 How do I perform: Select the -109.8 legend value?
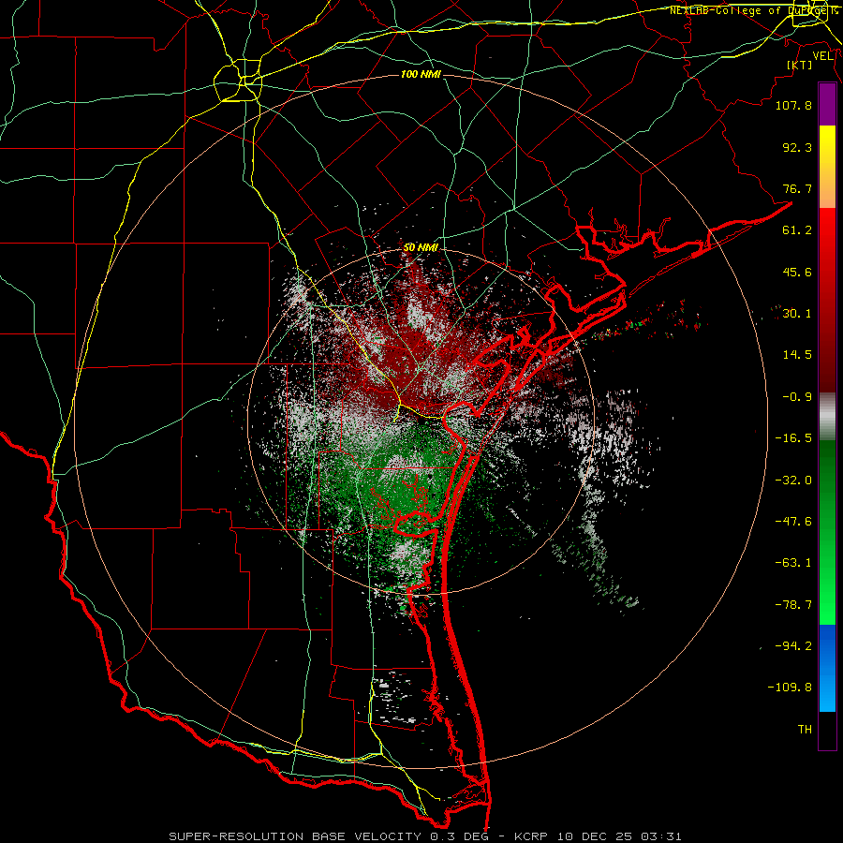click(x=790, y=688)
